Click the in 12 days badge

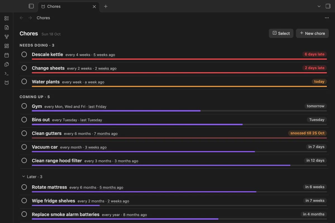tap(315, 161)
